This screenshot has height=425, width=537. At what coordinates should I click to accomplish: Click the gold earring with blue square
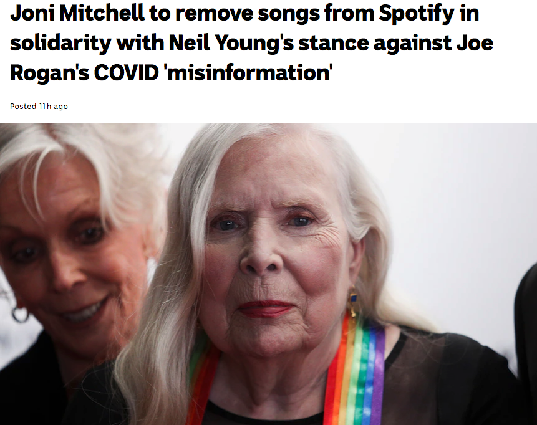(352, 302)
